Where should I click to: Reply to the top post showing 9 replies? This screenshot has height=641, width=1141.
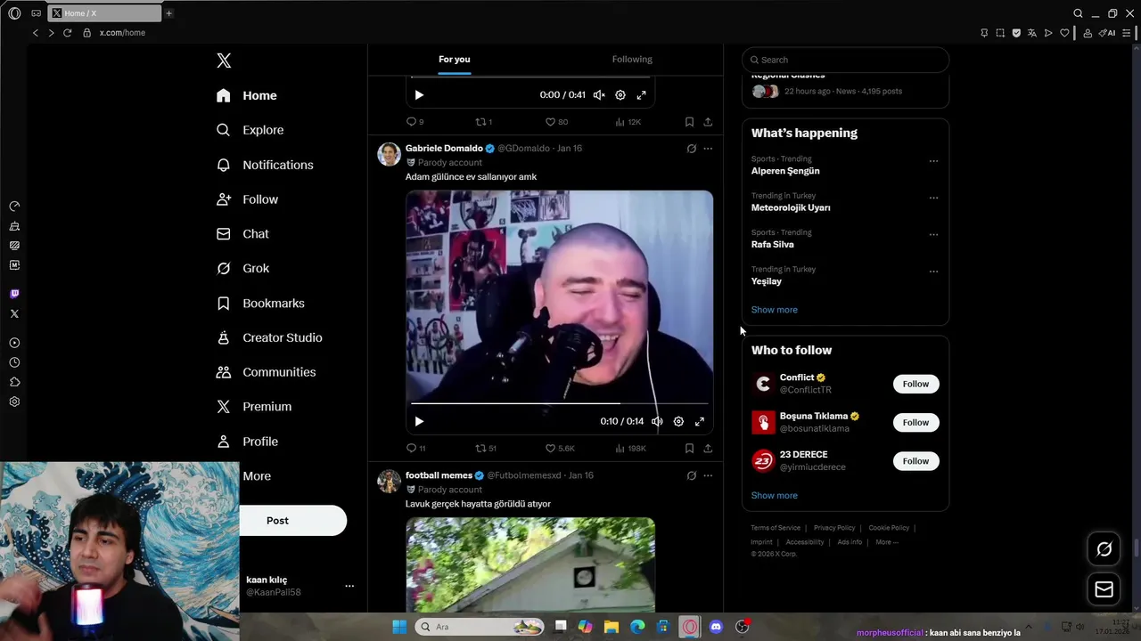[411, 122]
